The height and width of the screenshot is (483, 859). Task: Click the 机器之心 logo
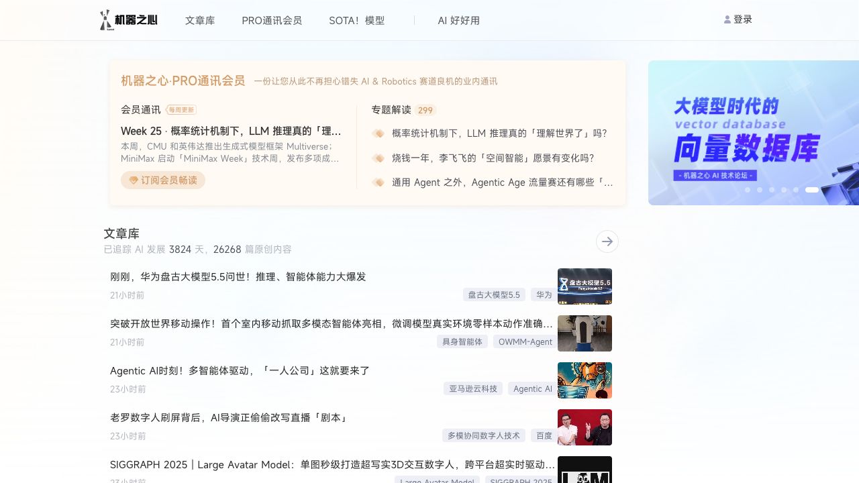128,20
